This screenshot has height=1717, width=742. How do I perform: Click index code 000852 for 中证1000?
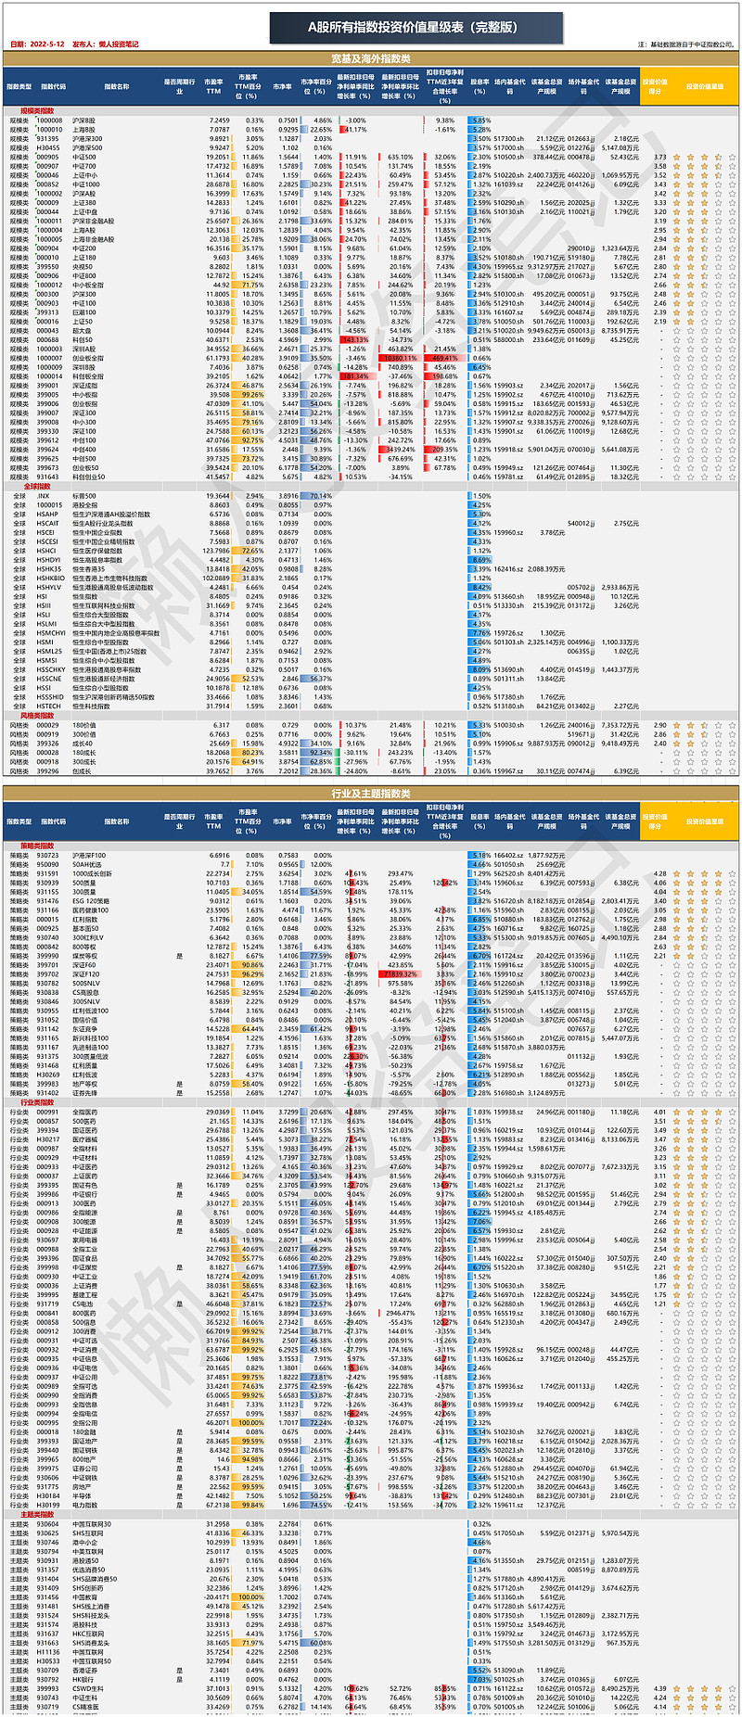pyautogui.click(x=47, y=184)
